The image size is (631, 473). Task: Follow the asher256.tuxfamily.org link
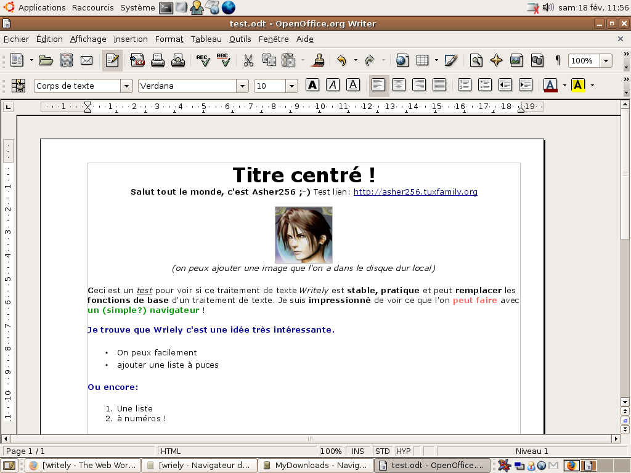[x=415, y=192]
